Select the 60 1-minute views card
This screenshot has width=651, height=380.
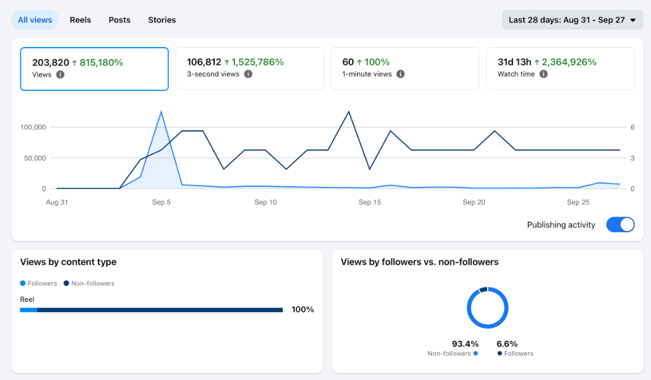[x=405, y=69]
